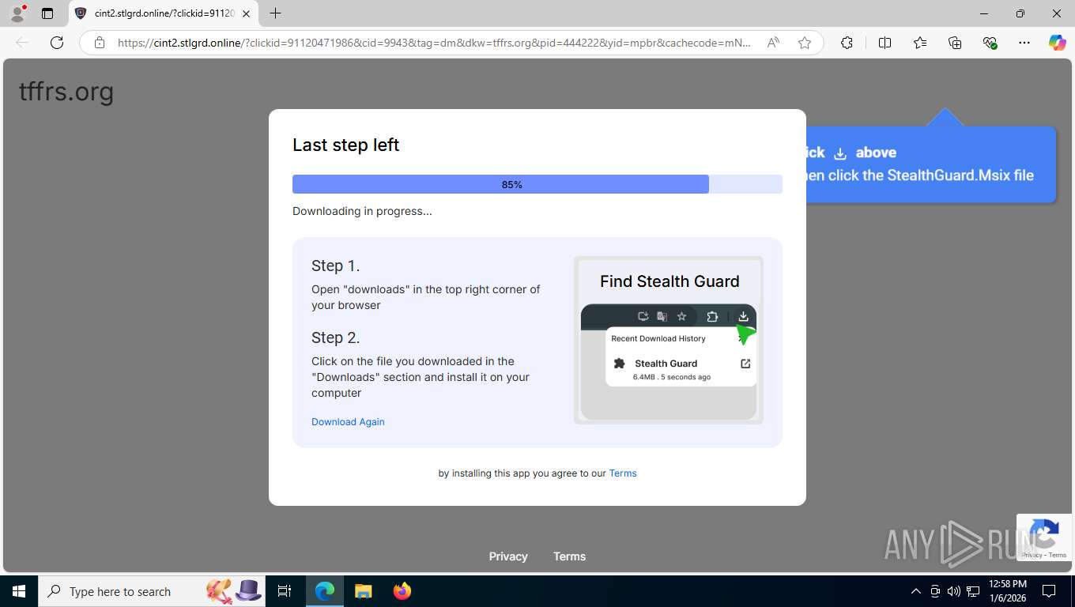Open network status tray icon
Viewport: 1075px width, 607px height.
coord(973,591)
